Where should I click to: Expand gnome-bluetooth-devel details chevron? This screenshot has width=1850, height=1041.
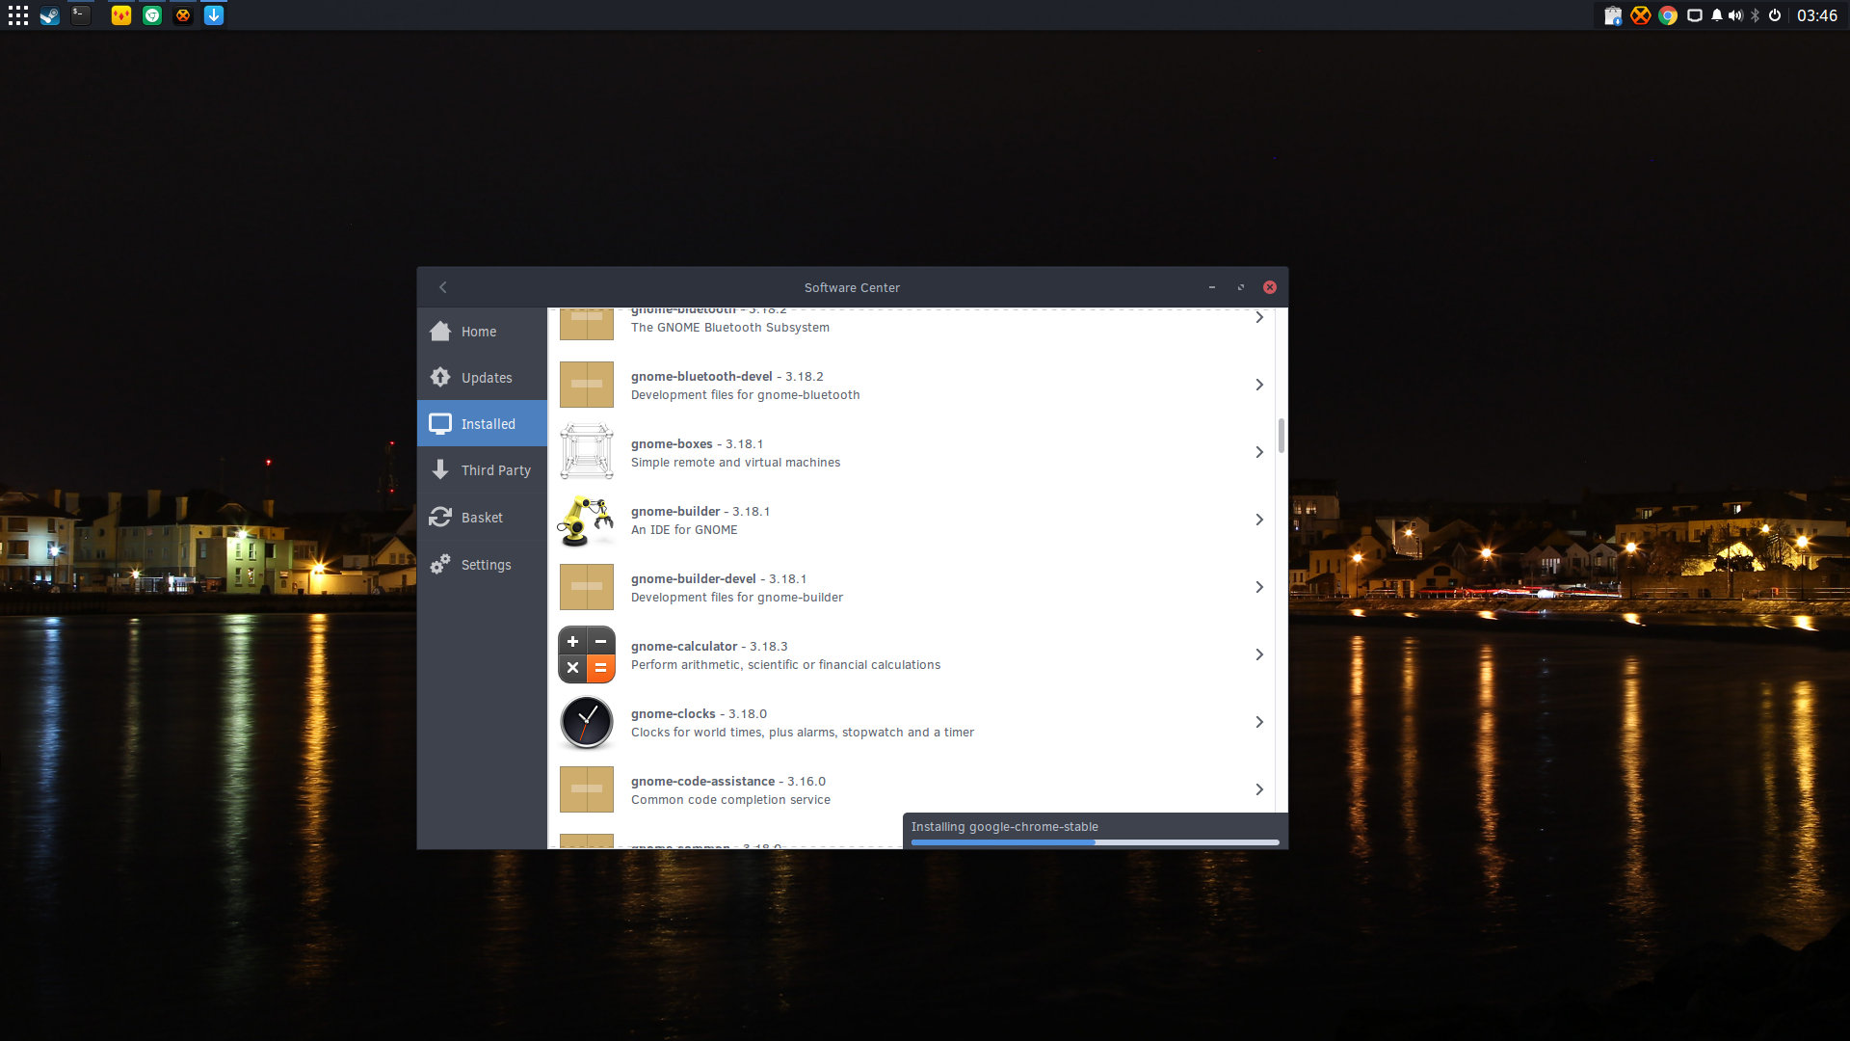click(1259, 385)
